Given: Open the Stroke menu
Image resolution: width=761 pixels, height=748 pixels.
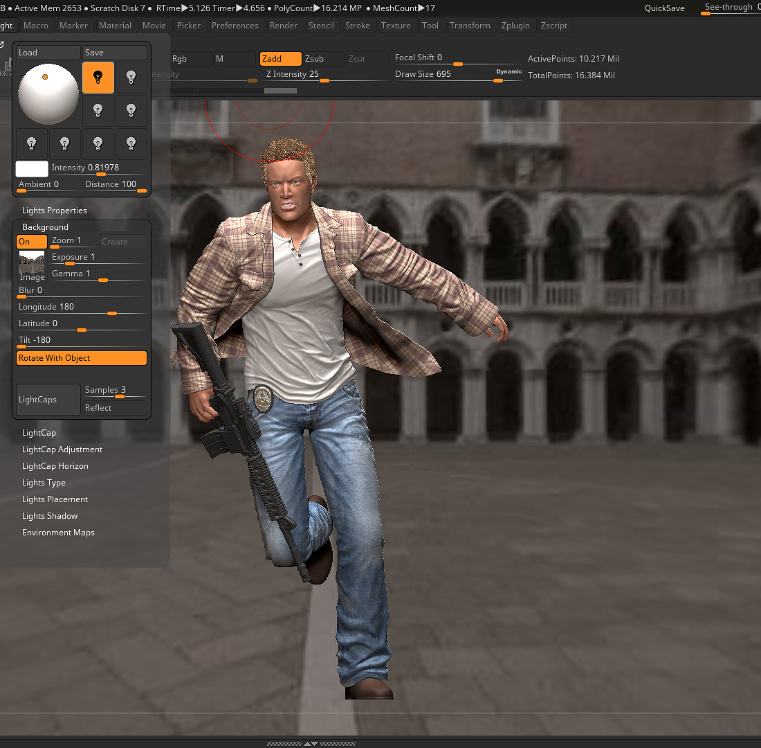Looking at the screenshot, I should [357, 25].
